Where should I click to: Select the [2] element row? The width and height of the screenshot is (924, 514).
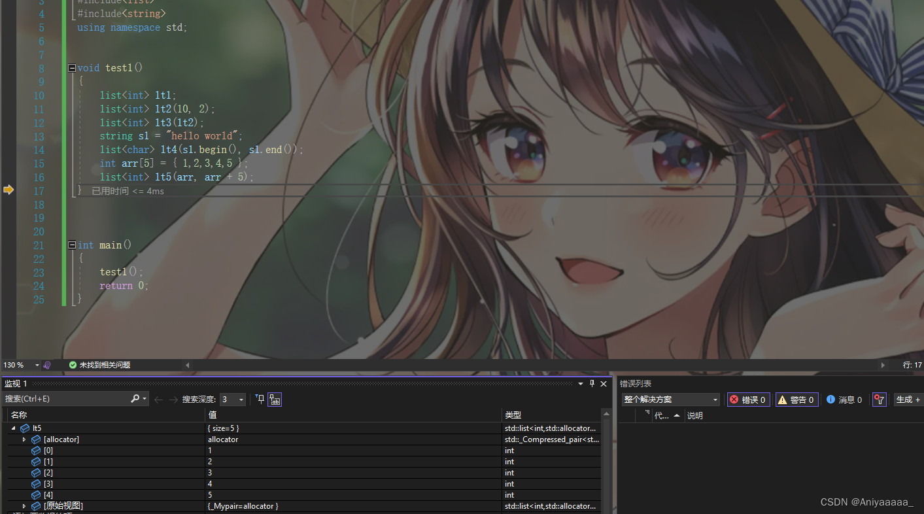pyautogui.click(x=304, y=473)
